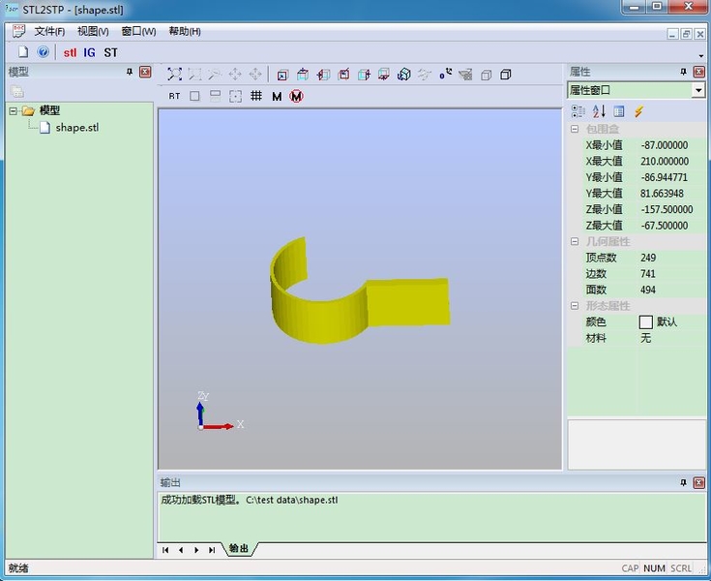Click the output message line text
The height and width of the screenshot is (581, 711).
[x=250, y=501]
